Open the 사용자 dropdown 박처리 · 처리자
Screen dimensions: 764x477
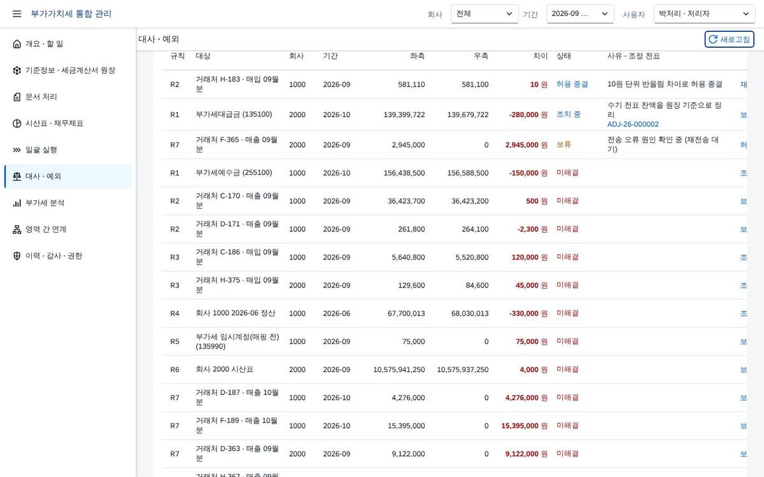(704, 13)
